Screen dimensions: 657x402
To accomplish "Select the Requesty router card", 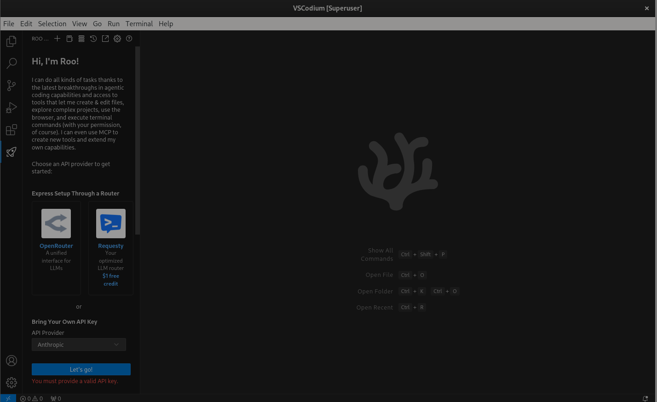I will click(x=111, y=248).
